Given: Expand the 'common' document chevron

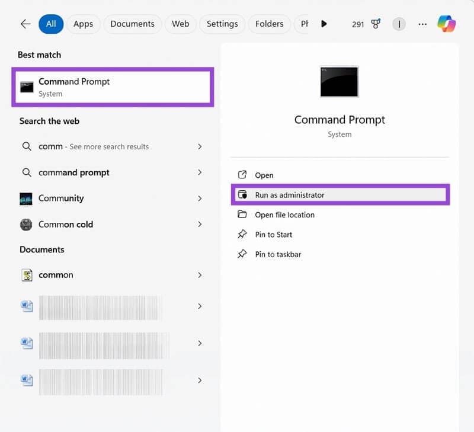Looking at the screenshot, I should [x=200, y=275].
